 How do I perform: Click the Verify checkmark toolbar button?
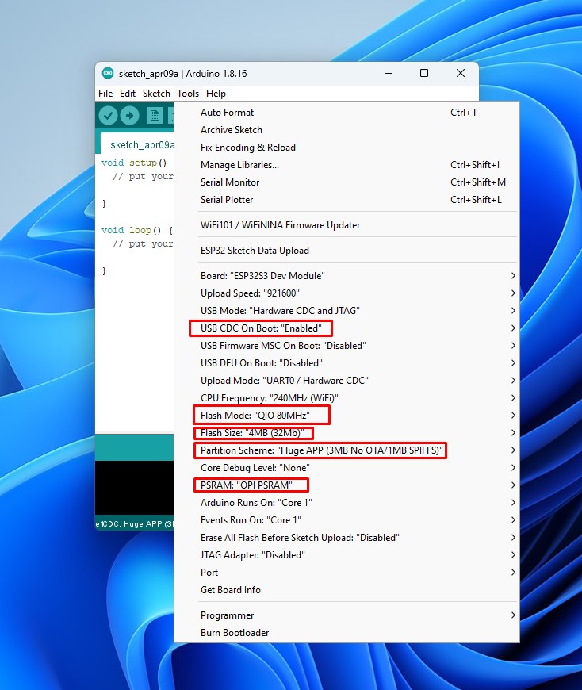109,116
